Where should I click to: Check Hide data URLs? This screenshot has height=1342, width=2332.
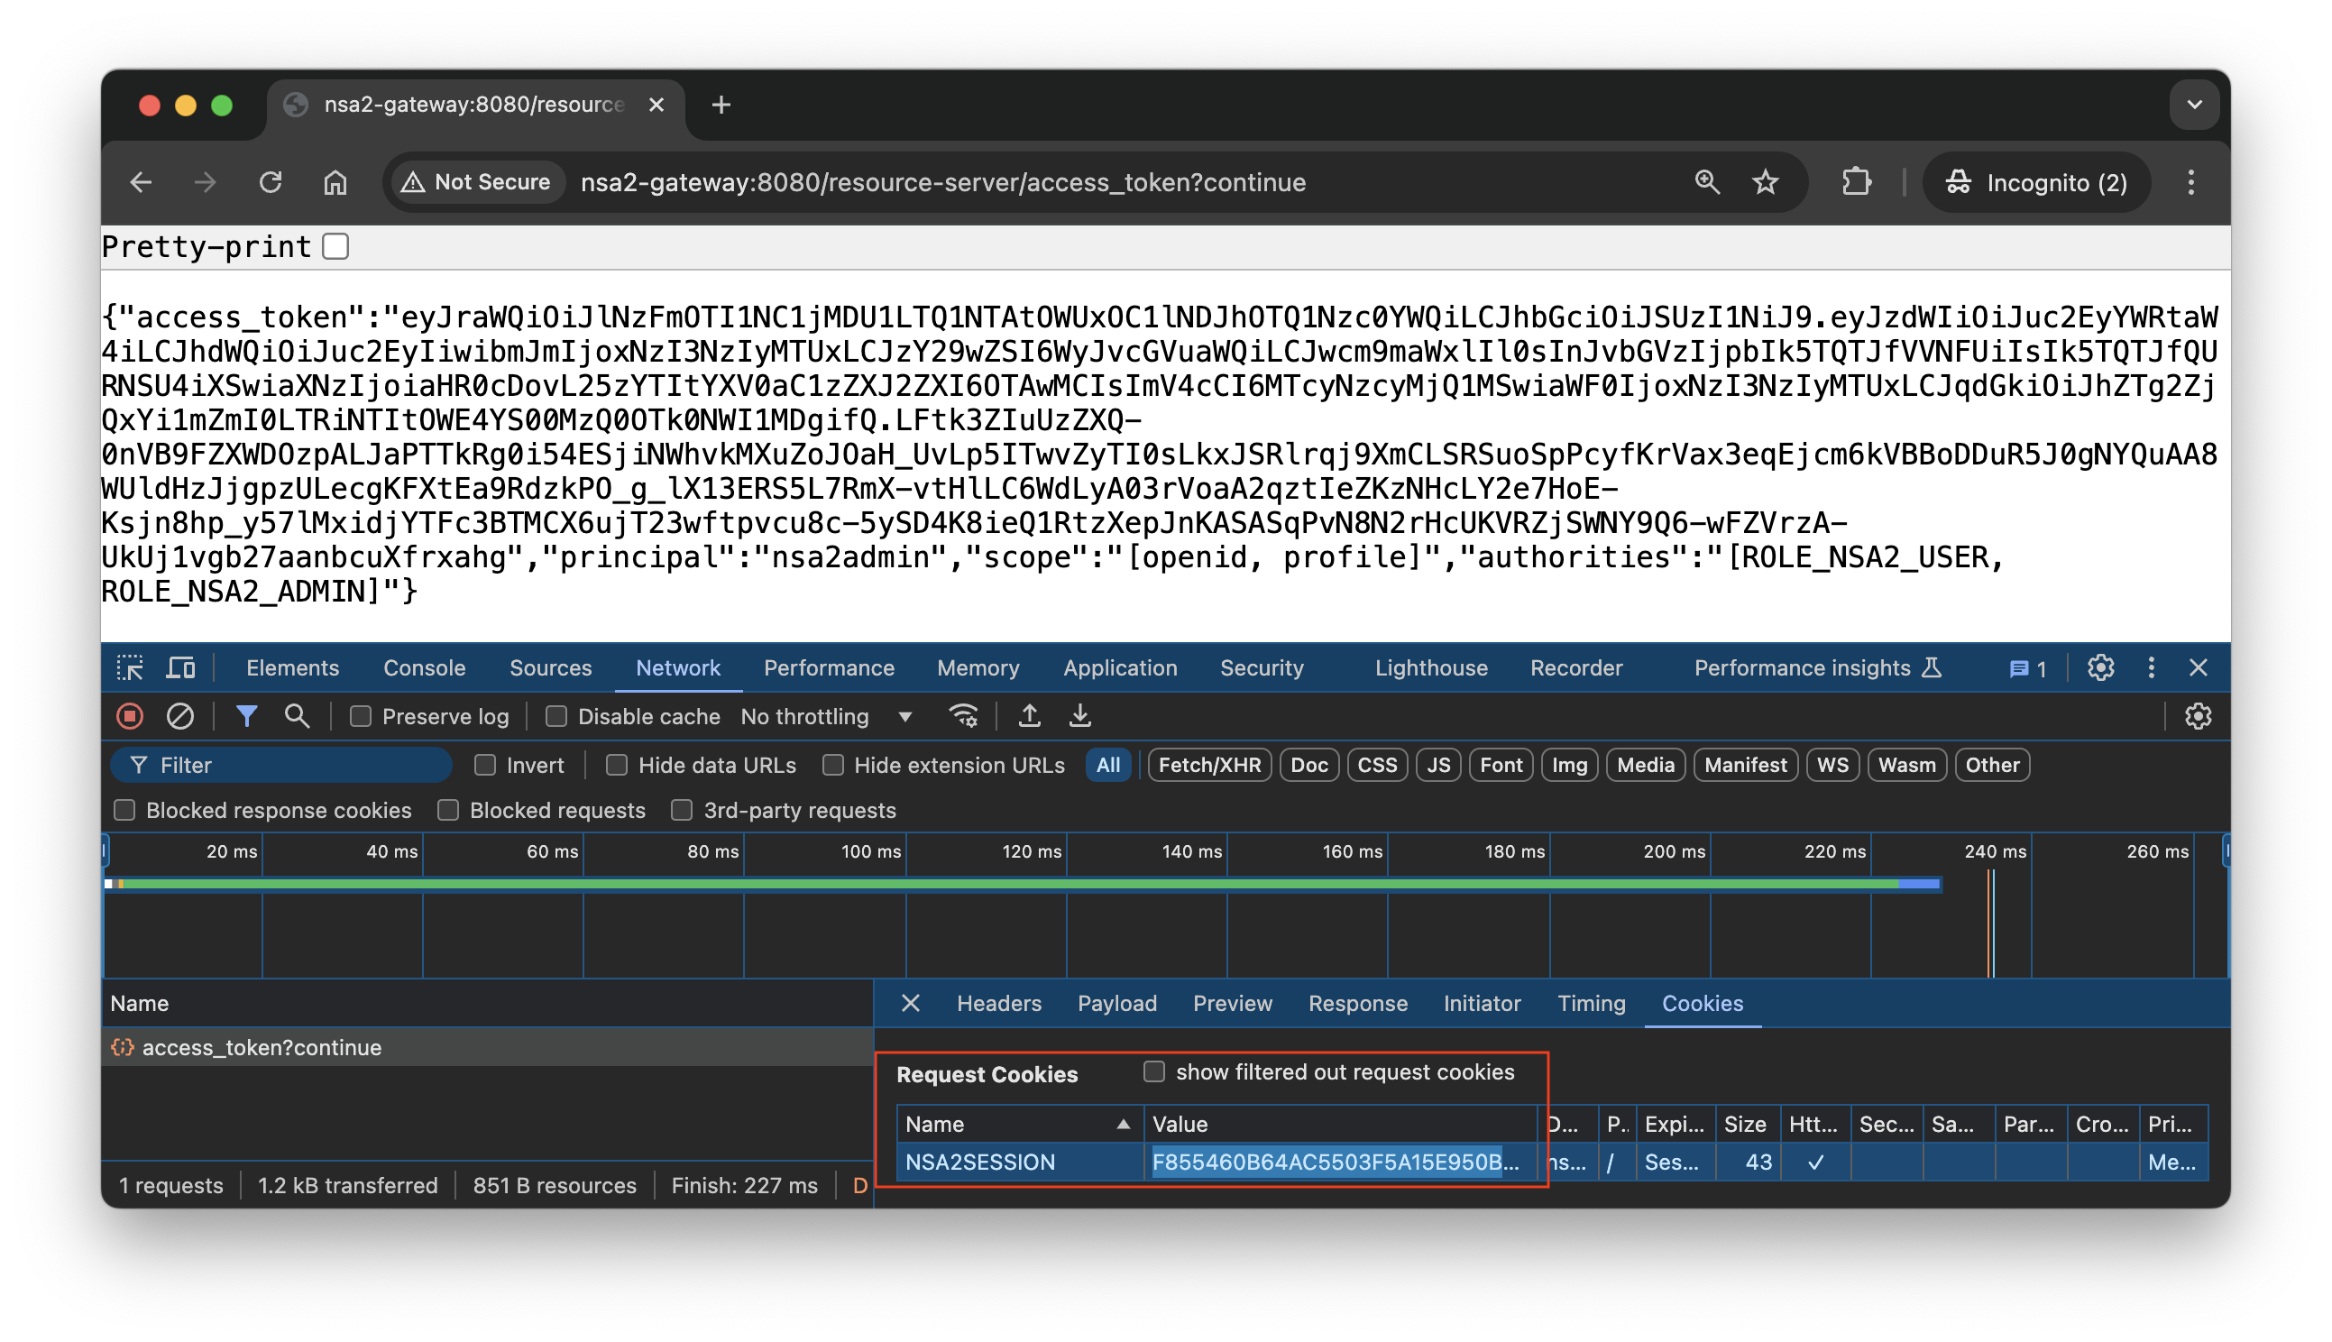click(617, 766)
